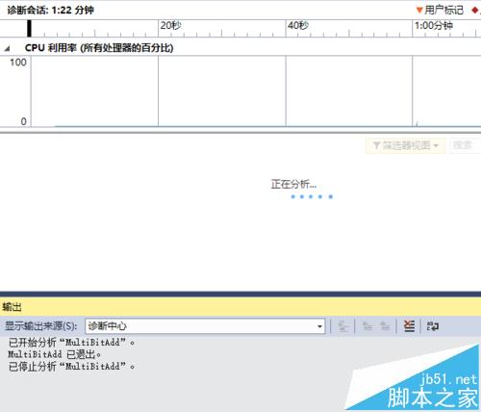The height and width of the screenshot is (412, 481).
Task: Click the 20秒 mark on timeline ruler
Action: pos(170,25)
